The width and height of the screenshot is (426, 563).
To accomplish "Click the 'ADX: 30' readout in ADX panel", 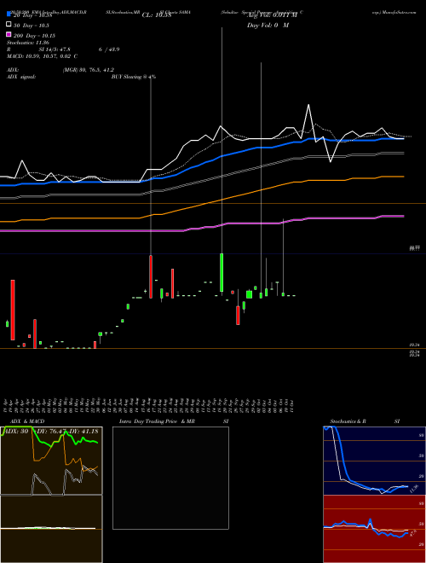I will 16,432.
